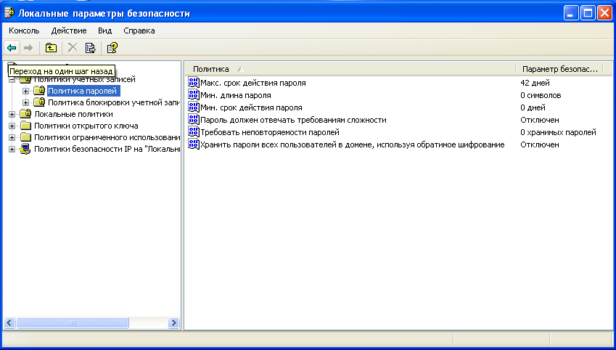Minimize the Локальные параметры безопасности window

coord(571,13)
